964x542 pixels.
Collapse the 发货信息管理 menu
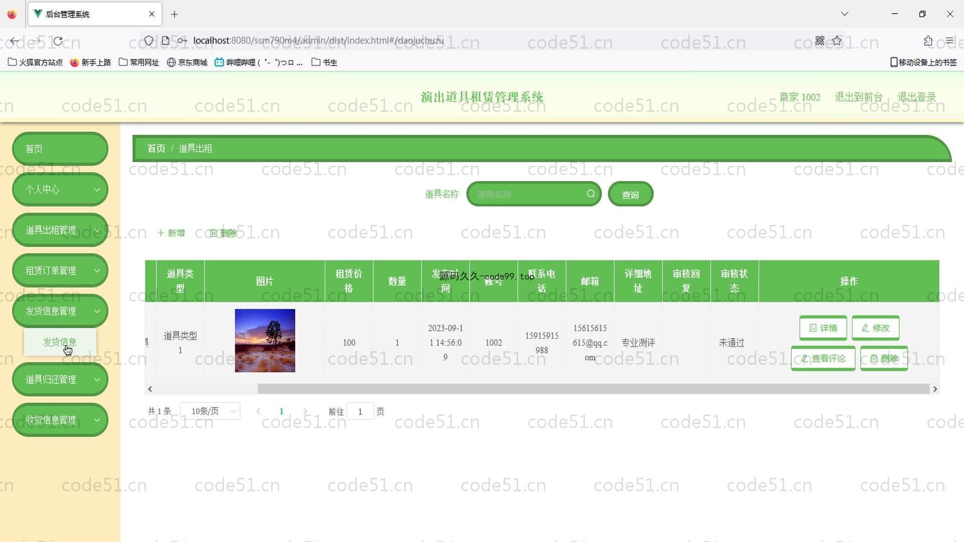(60, 311)
